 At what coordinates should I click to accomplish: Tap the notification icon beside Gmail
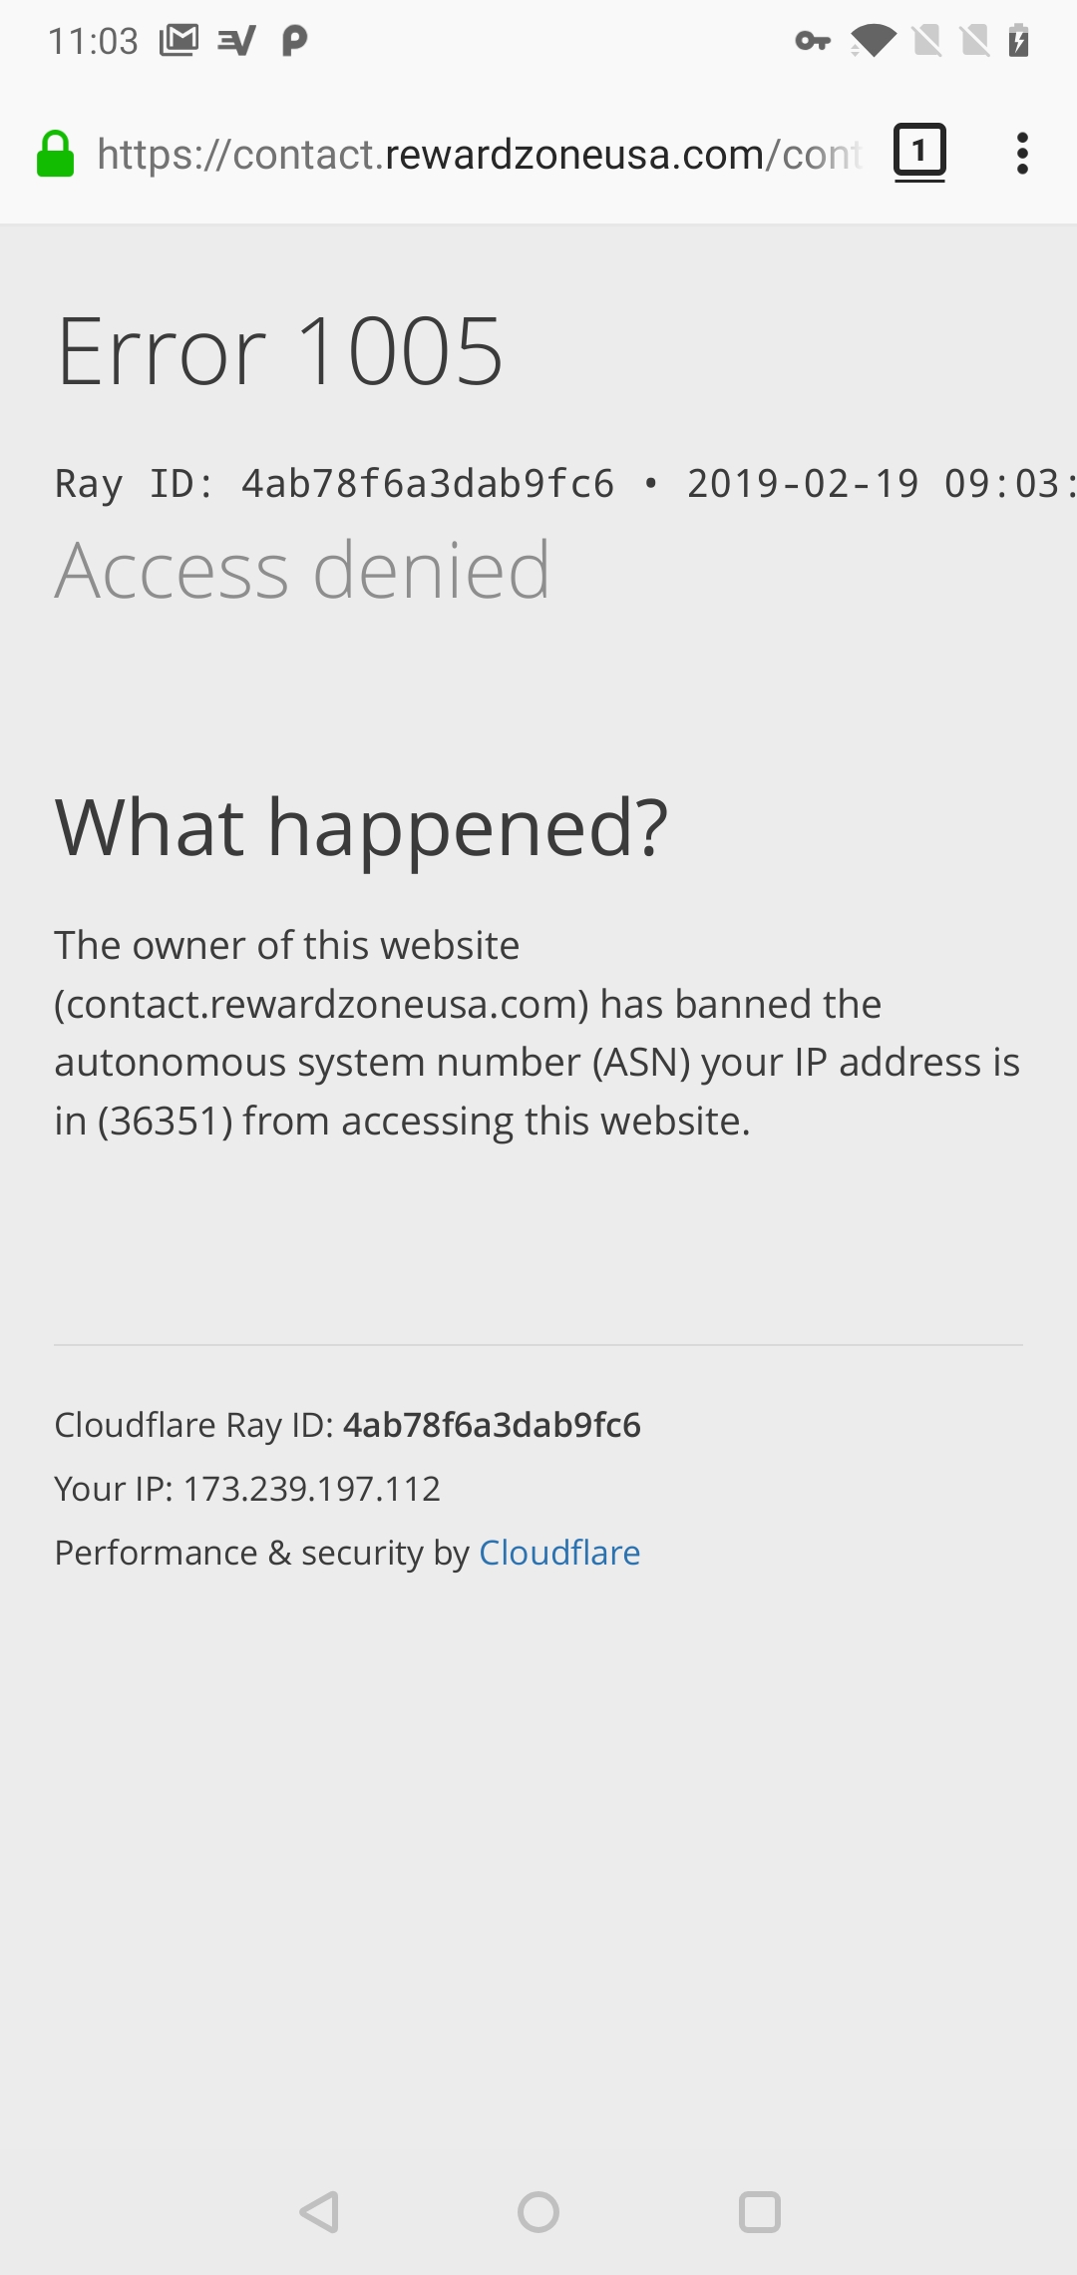coord(235,40)
